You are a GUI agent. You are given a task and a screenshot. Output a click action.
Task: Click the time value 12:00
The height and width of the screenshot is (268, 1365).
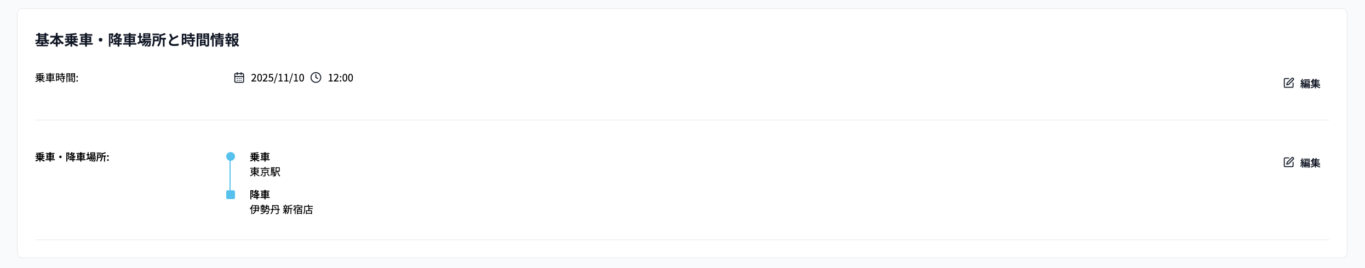[340, 78]
